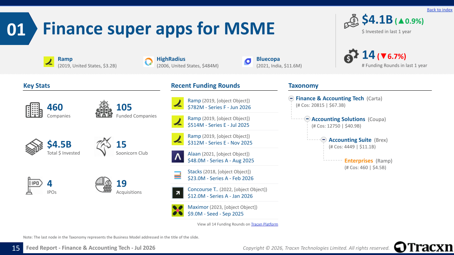This screenshot has width=454, height=255.
Task: Click the Tracxn logo in the footer
Action: pyautogui.click(x=423, y=247)
